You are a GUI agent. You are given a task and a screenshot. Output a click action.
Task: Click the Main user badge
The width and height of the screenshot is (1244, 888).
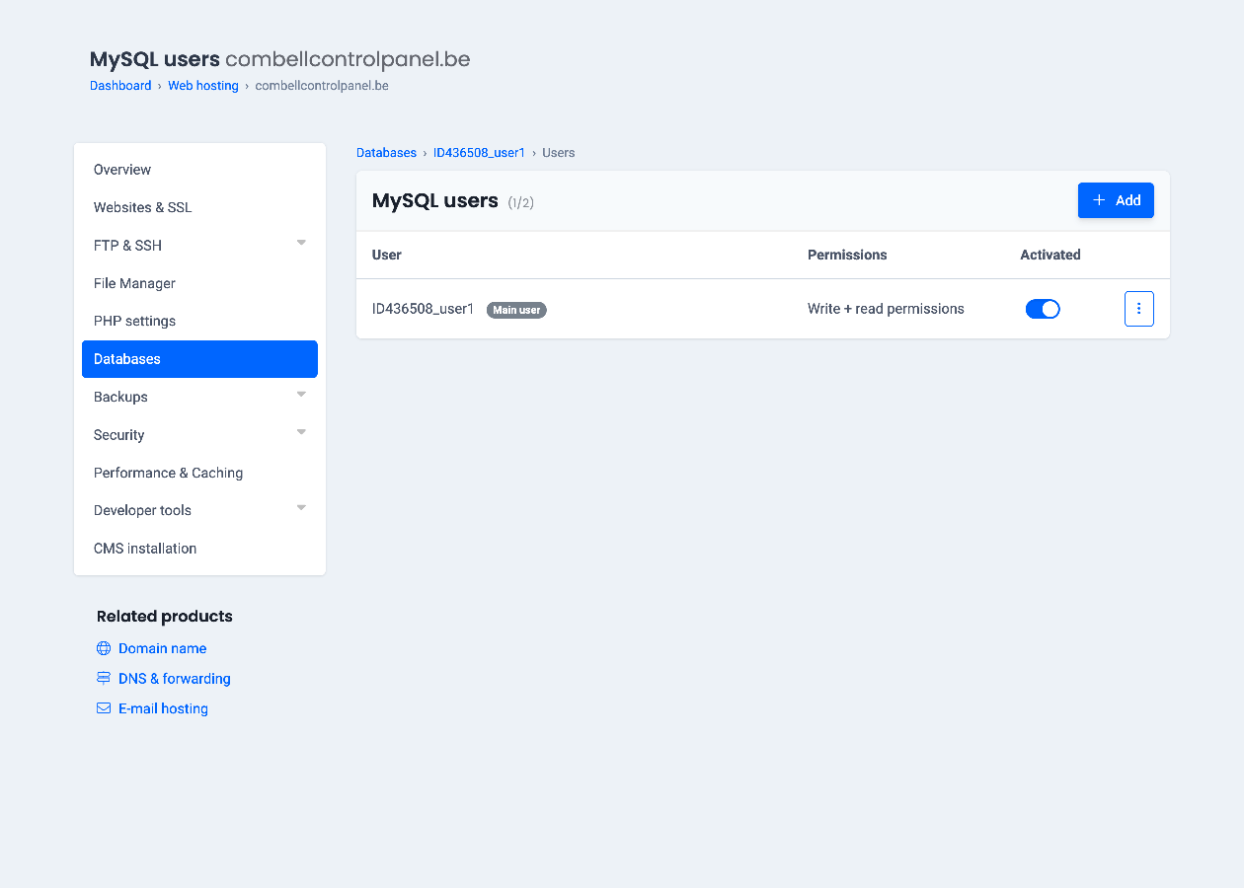click(516, 310)
